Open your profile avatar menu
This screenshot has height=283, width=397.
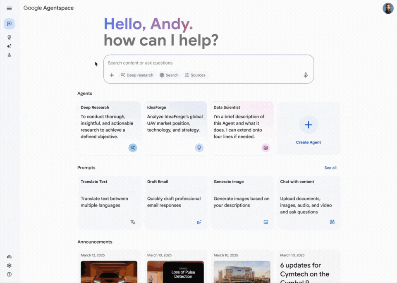point(387,8)
